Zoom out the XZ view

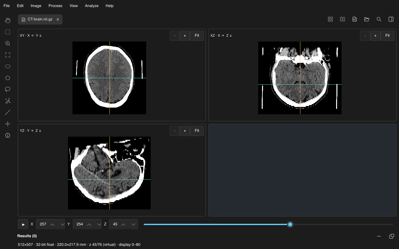[365, 36]
